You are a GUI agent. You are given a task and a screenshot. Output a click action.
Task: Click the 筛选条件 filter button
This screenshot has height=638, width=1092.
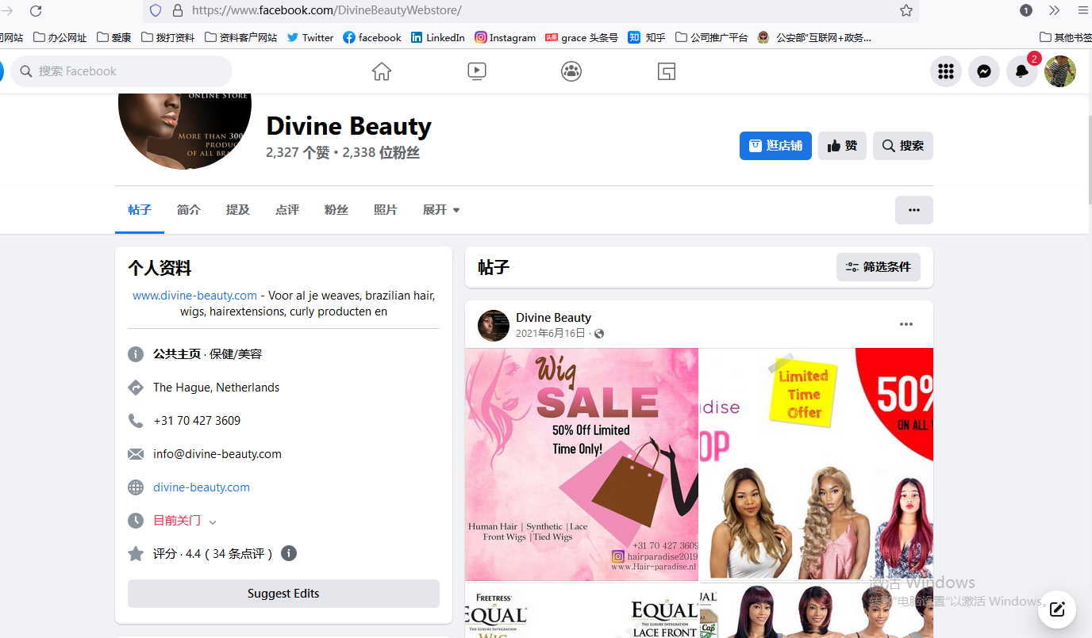pyautogui.click(x=879, y=267)
